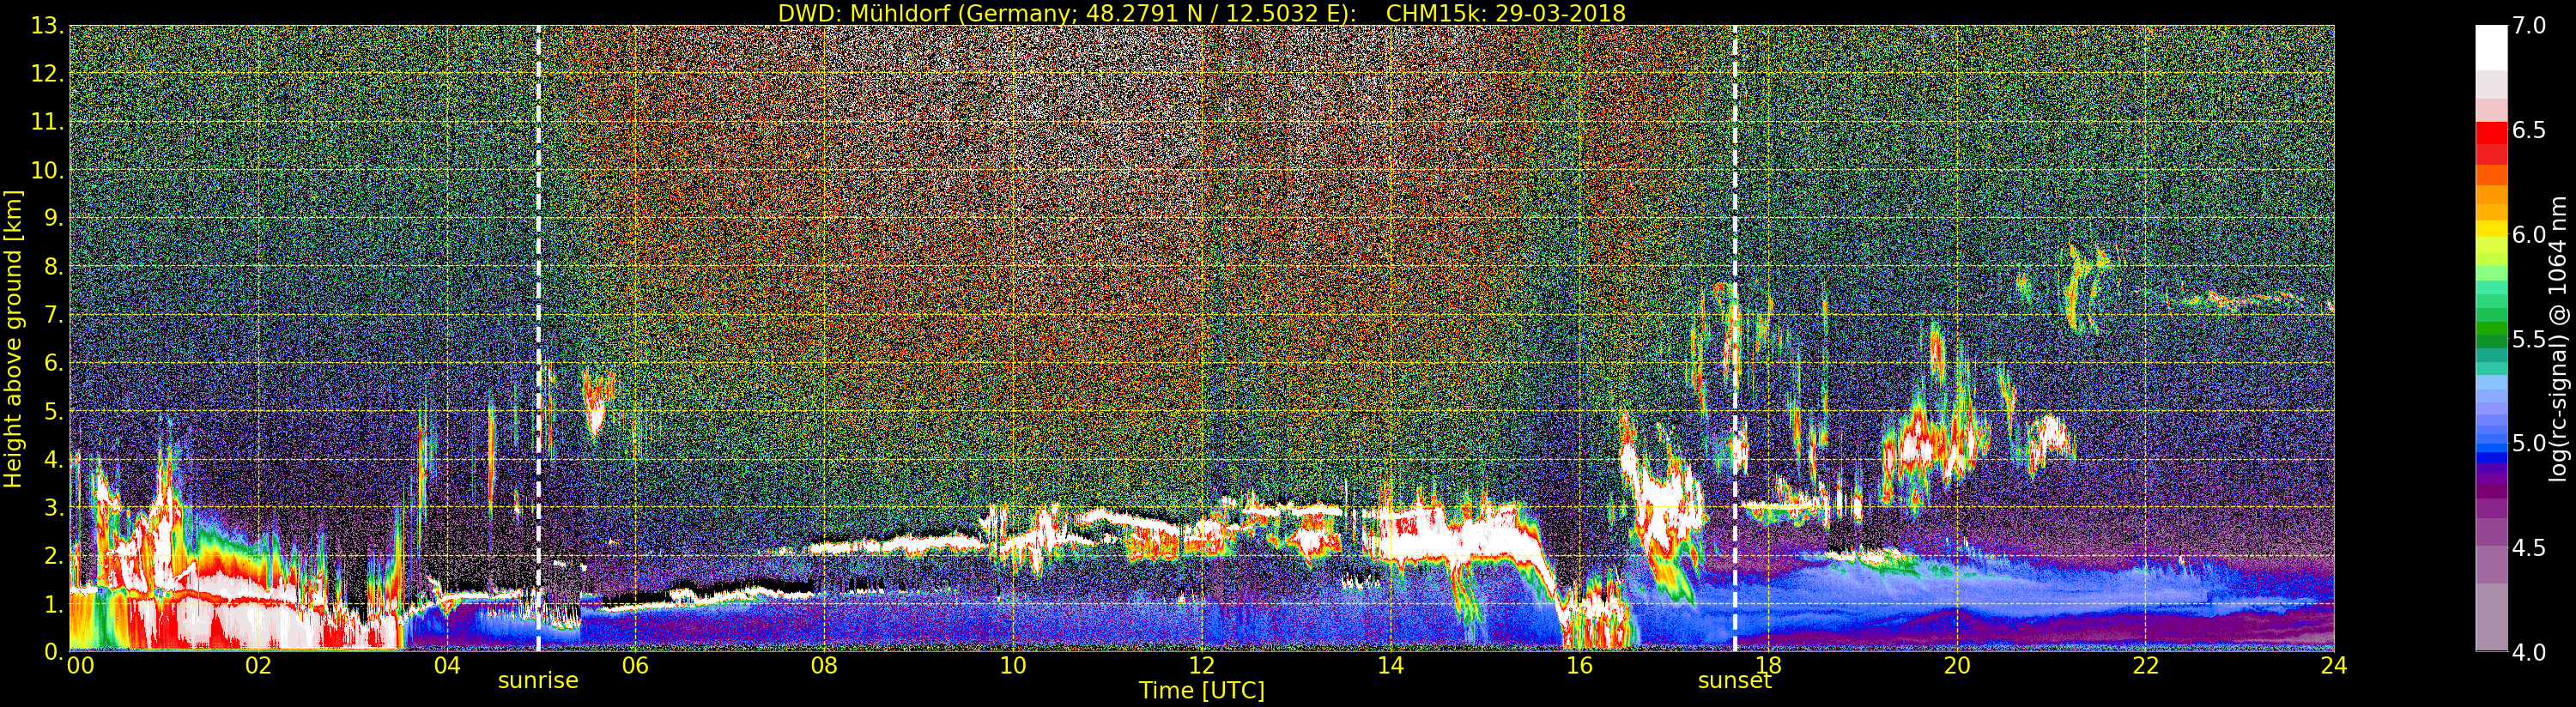
Task: Click the height axis tick '10.'
Action: [48, 170]
